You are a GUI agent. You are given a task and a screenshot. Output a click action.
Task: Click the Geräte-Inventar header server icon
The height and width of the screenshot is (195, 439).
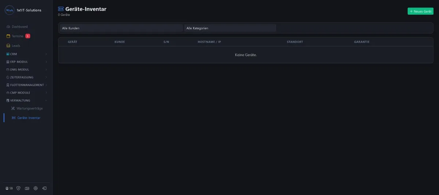61,9
